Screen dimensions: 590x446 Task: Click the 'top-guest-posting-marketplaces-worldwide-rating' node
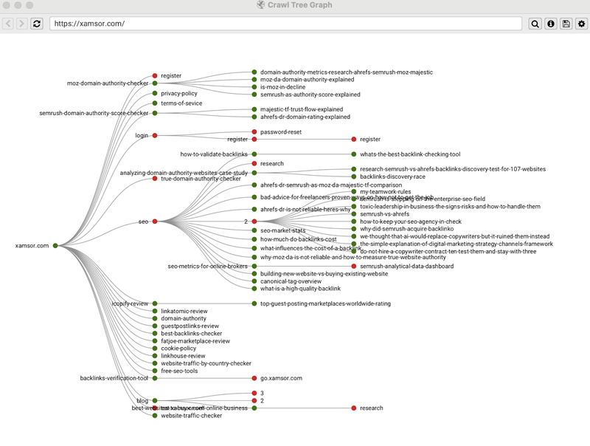[x=254, y=303]
